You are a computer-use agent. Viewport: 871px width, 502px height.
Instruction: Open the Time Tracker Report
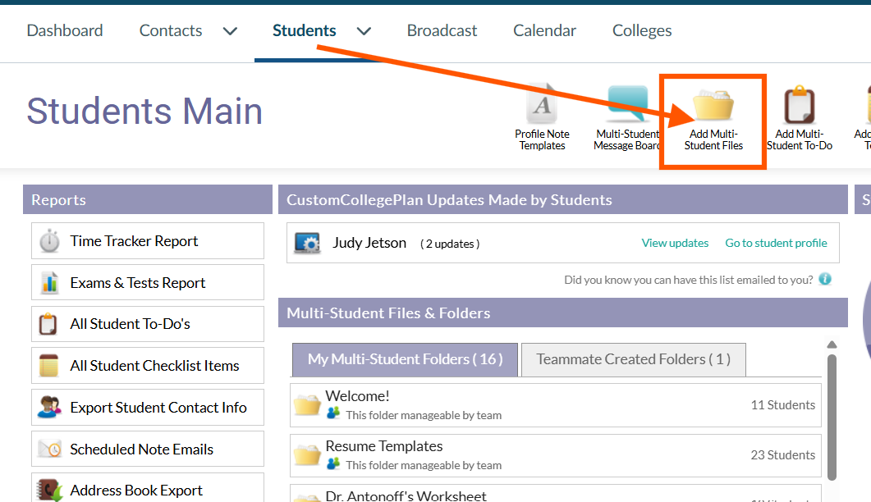(134, 241)
